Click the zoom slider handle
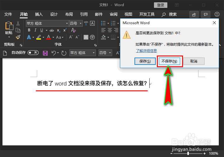Image resolution: width=224 pixels, height=157 pixels. [x=188, y=154]
